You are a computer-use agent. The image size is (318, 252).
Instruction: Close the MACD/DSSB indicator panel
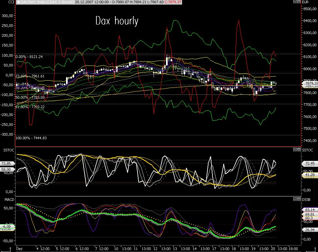pyautogui.click(x=299, y=199)
